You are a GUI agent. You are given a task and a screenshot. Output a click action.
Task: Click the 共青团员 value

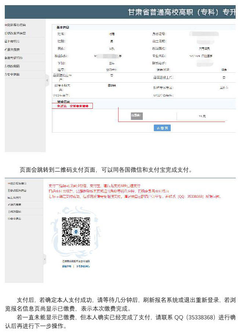(x=204, y=49)
